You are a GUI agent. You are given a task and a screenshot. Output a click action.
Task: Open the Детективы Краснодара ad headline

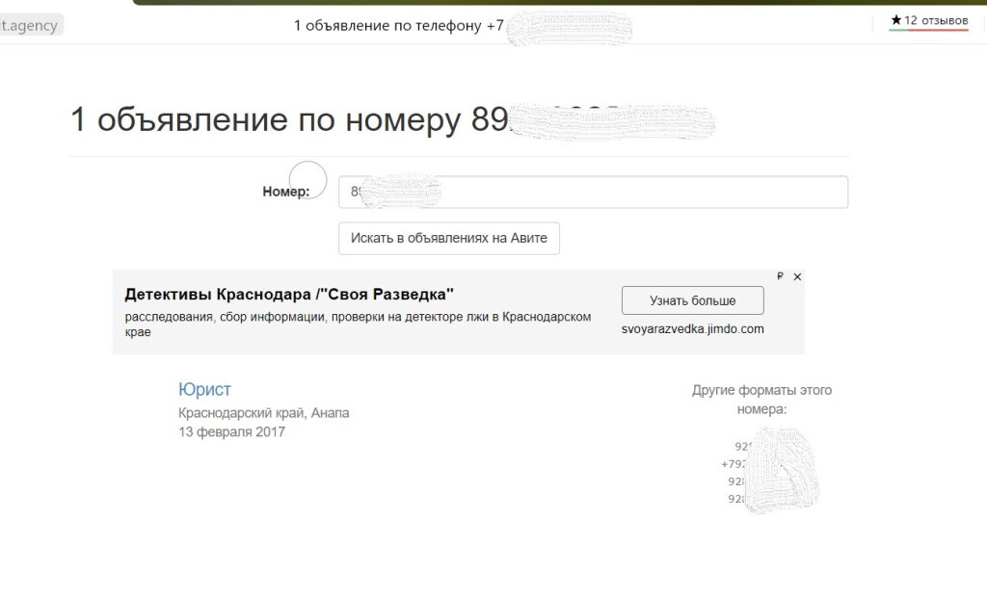[289, 295]
